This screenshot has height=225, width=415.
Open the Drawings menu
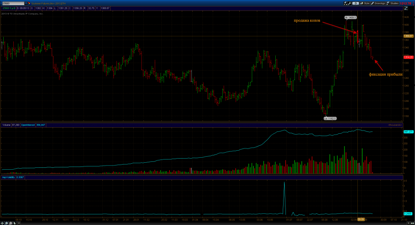(x=378, y=3)
